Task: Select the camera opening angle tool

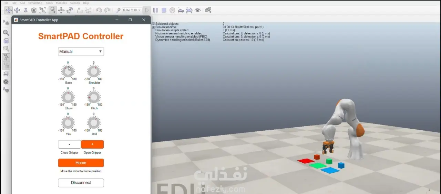Action: [x=34, y=10]
